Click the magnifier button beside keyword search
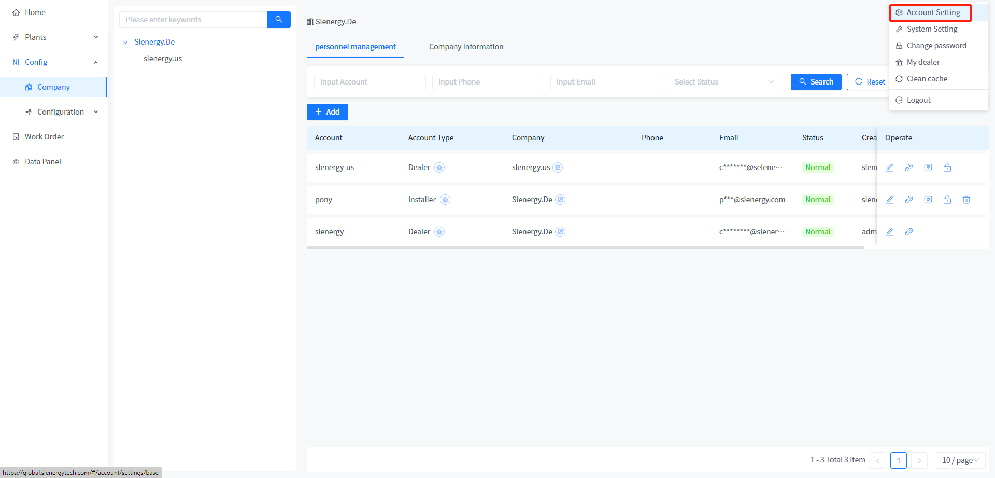Screen dimensions: 995x478 tap(279, 20)
